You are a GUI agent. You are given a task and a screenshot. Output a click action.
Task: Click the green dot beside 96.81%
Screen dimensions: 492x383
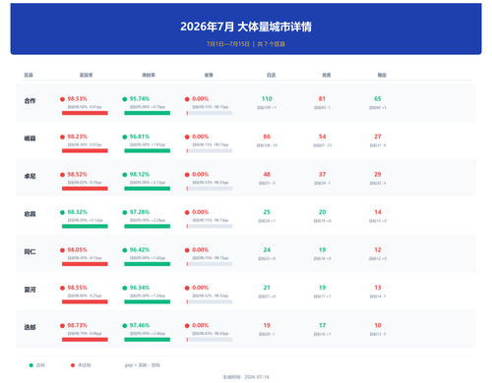[x=125, y=137]
